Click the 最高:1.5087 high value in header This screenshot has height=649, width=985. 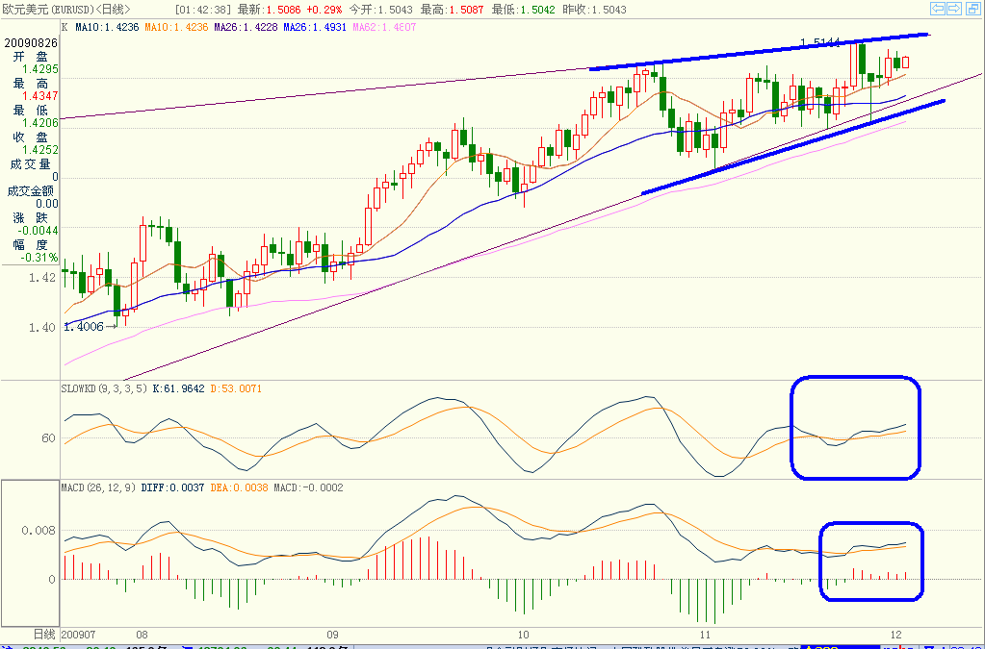pos(454,10)
